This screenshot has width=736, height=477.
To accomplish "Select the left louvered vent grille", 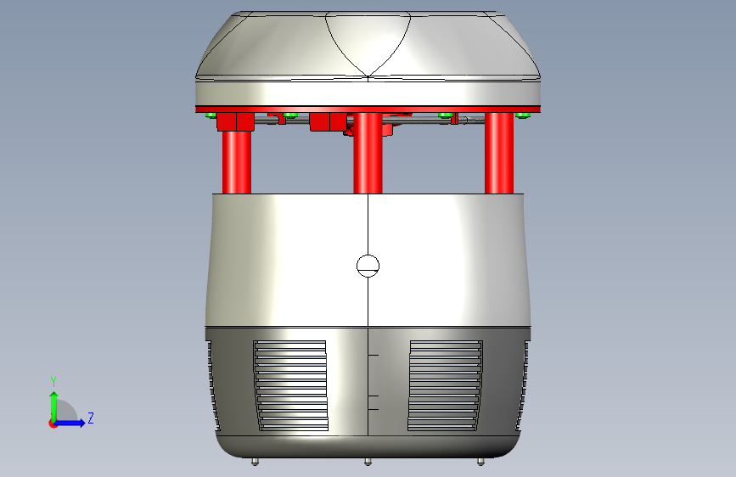I will click(x=290, y=385).
